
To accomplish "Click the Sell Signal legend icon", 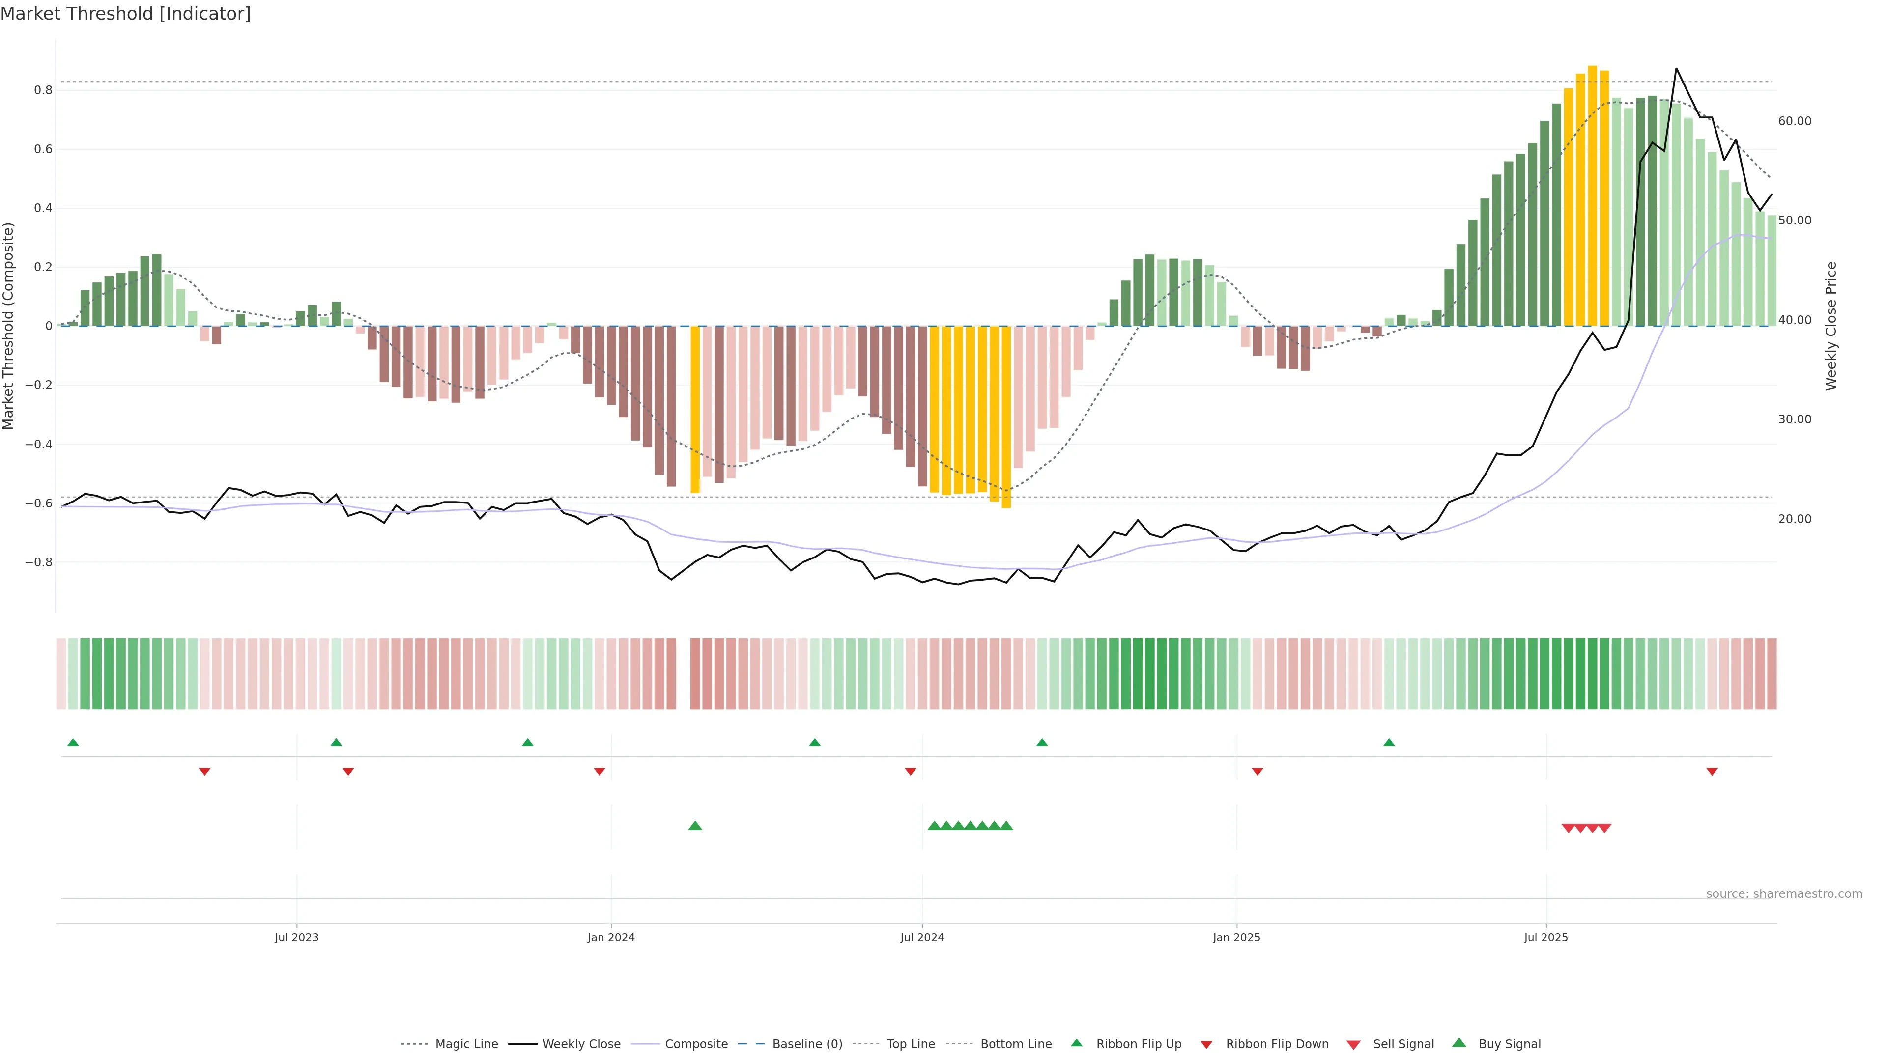I will tap(1353, 1045).
